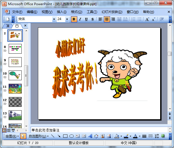The width and height of the screenshot is (174, 148).
Task: Click the animation star under slide 8
Action: [x=5, y=51]
